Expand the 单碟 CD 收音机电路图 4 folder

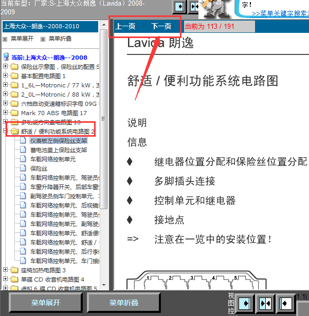point(6,279)
